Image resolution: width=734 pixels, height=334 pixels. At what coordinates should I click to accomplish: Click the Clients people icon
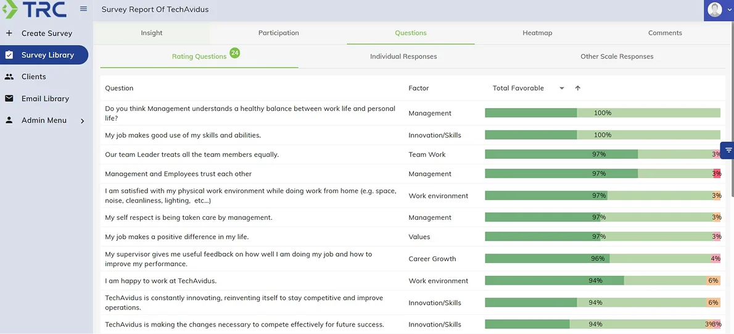9,77
